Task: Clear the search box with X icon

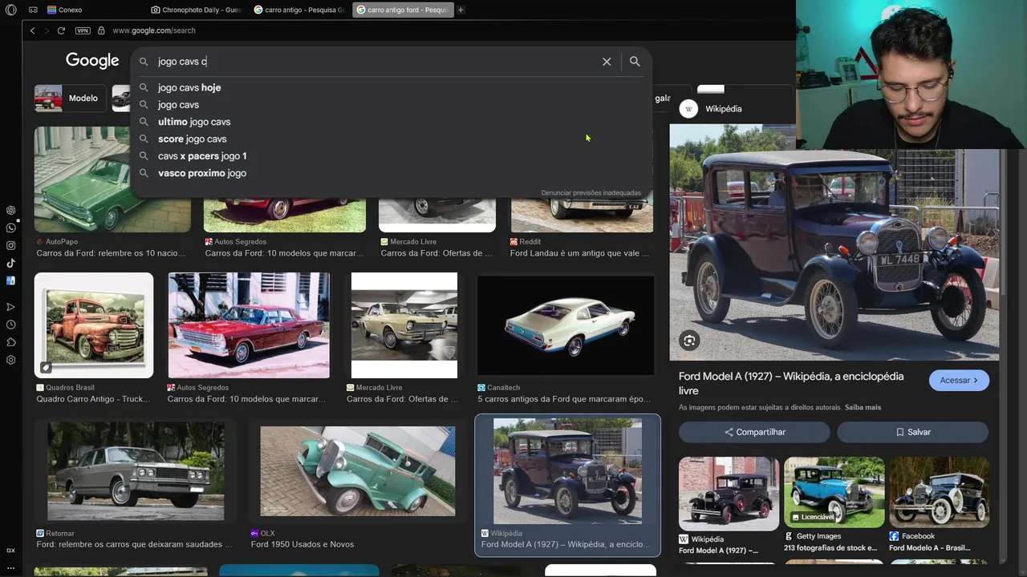Action: (x=607, y=62)
